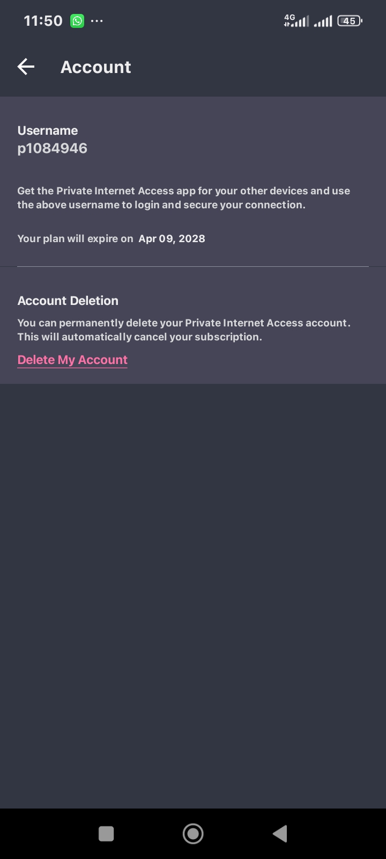Tap the battery level indicator showing 45
Image resolution: width=386 pixels, height=859 pixels.
click(350, 21)
